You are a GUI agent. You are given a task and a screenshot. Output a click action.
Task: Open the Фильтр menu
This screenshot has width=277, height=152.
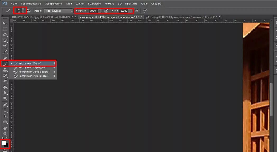point(110,4)
